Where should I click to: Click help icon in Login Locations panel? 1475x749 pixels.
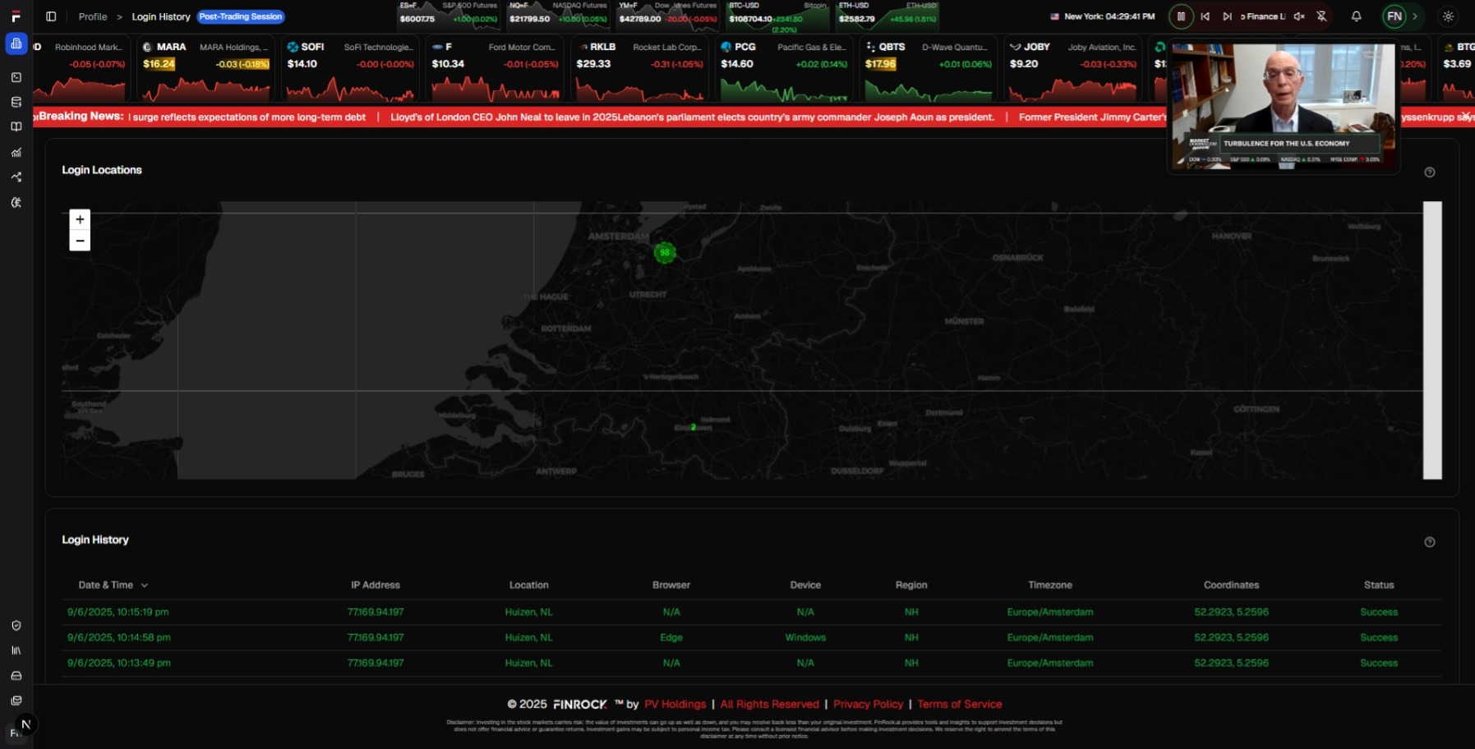coord(1430,172)
